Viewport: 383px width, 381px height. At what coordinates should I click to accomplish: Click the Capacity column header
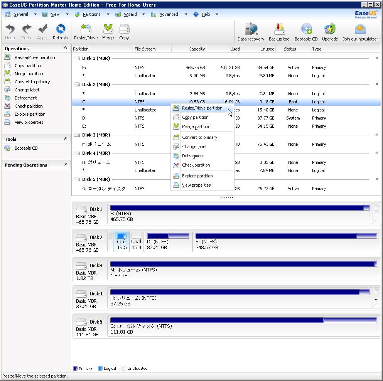[x=196, y=49]
